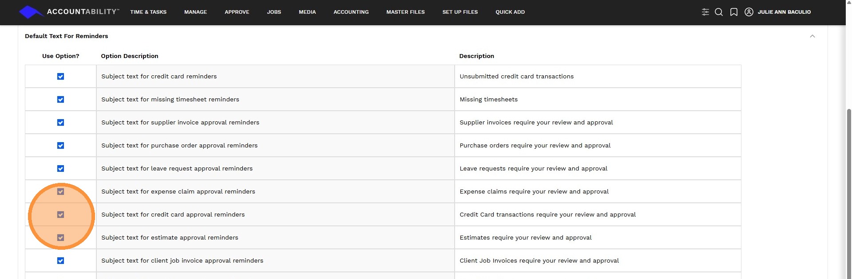Edit the Missing timesheets description field
Viewport: 852px width, 279px height.
[598, 100]
